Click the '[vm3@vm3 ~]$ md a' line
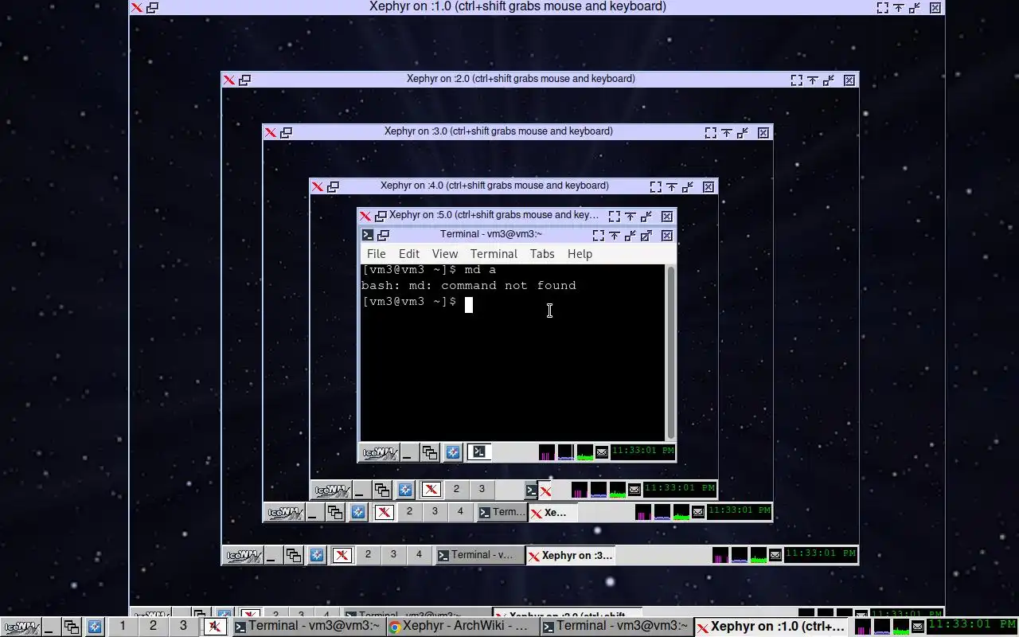 [x=429, y=269]
